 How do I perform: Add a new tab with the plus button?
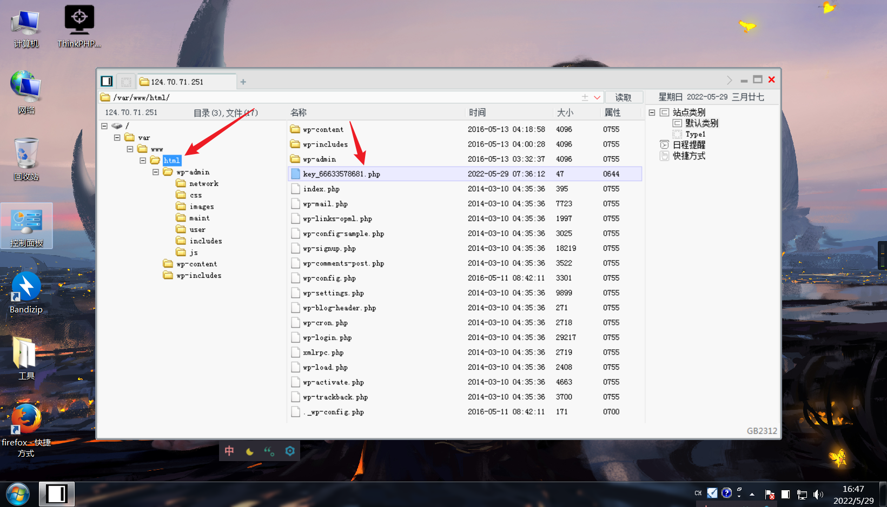(243, 82)
